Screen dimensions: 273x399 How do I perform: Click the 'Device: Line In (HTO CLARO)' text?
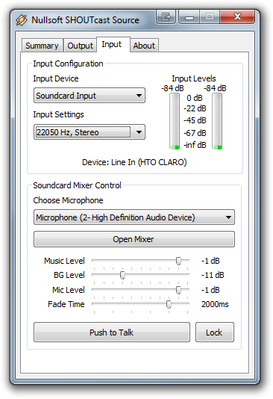tap(134, 162)
